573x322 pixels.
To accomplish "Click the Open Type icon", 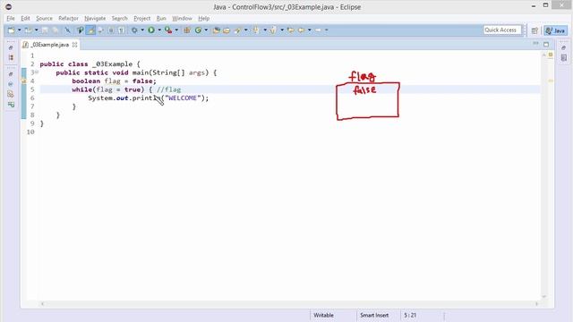I will [217, 30].
